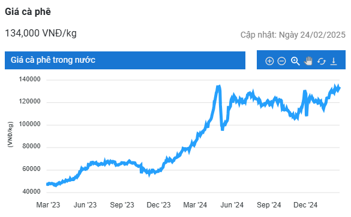
Task: Activate the hand panning tool
Action: pos(308,60)
